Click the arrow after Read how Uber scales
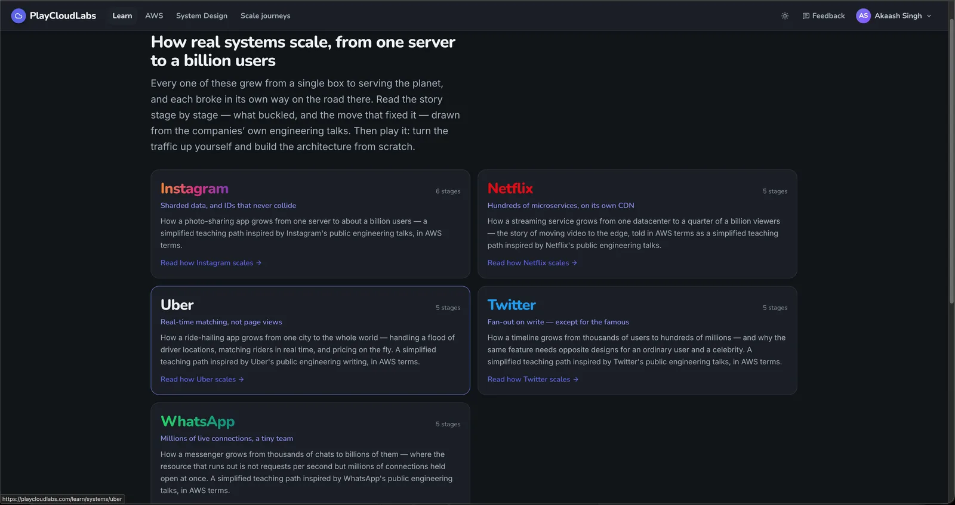Image resolution: width=955 pixels, height=505 pixels. pyautogui.click(x=241, y=379)
